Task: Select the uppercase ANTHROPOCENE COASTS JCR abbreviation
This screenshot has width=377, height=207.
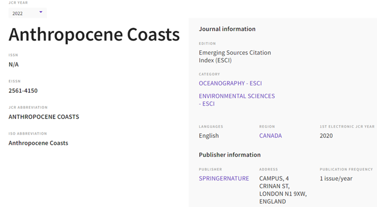Action: click(x=44, y=117)
